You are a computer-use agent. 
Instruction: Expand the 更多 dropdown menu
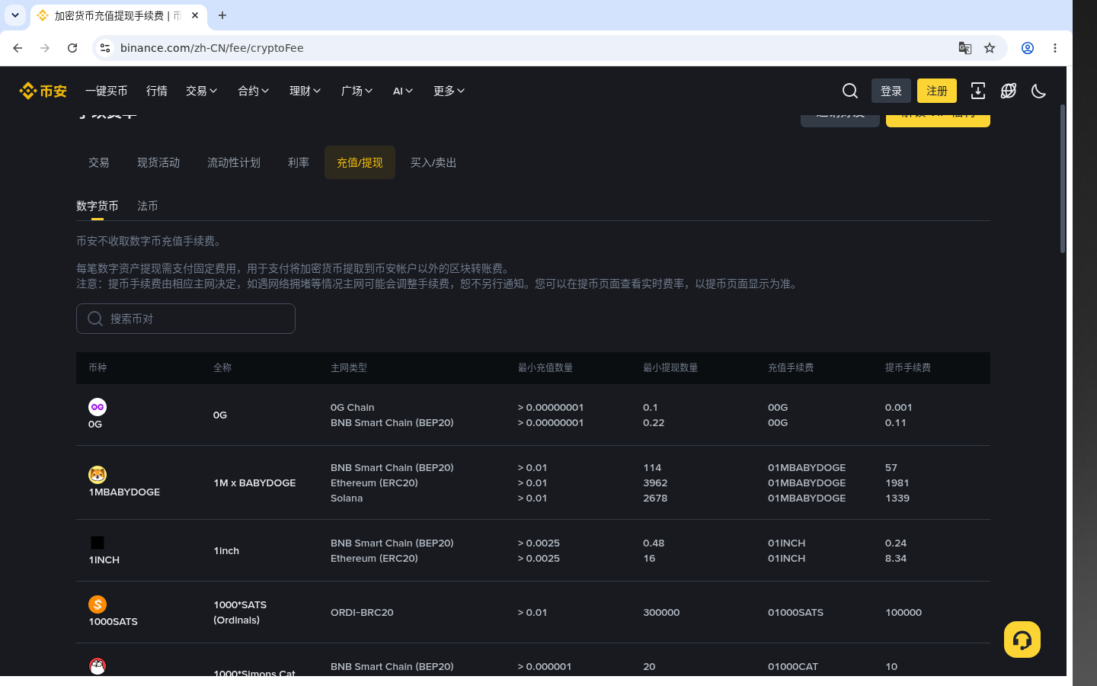tap(449, 91)
